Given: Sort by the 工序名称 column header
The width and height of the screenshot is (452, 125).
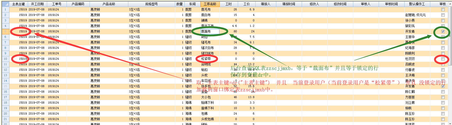Looking at the screenshot, I should (x=210, y=4).
